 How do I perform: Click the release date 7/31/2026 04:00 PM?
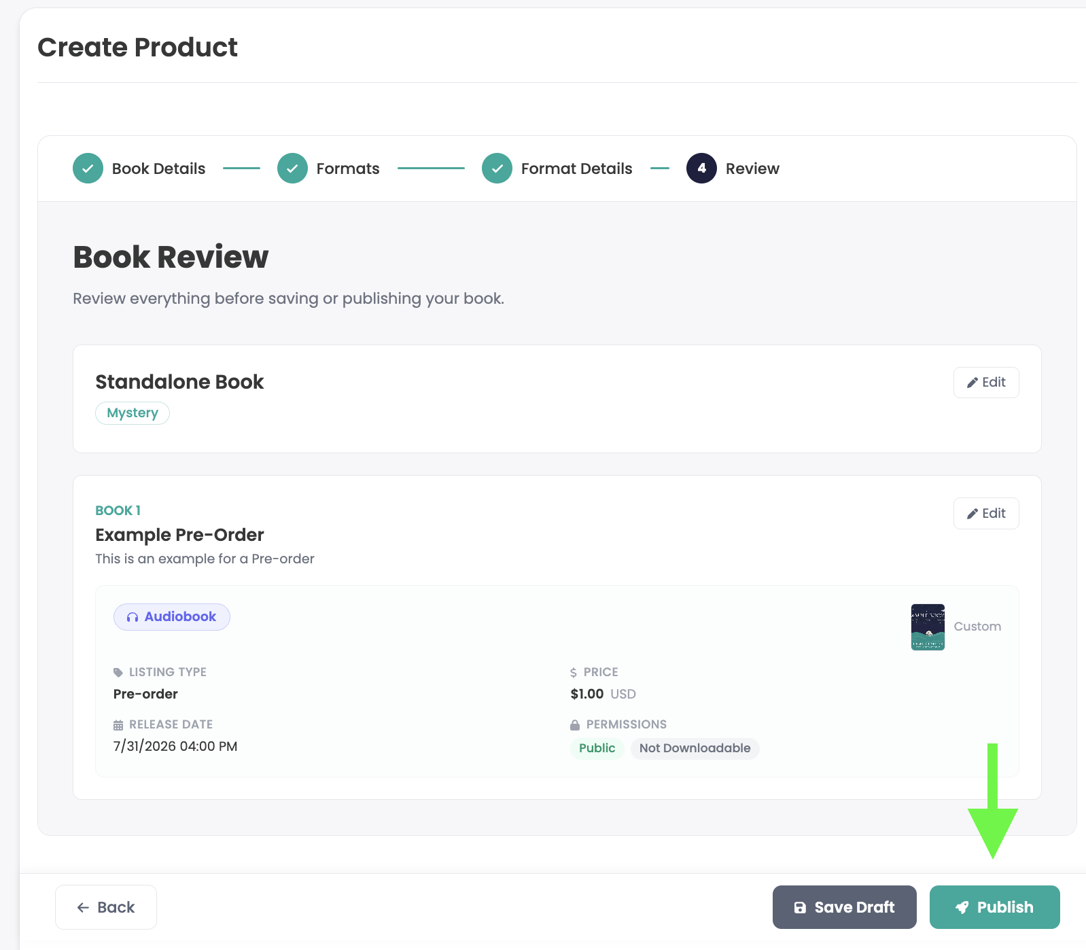click(175, 746)
